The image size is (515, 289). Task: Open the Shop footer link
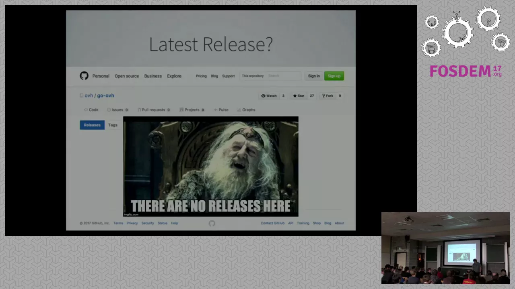click(317, 223)
